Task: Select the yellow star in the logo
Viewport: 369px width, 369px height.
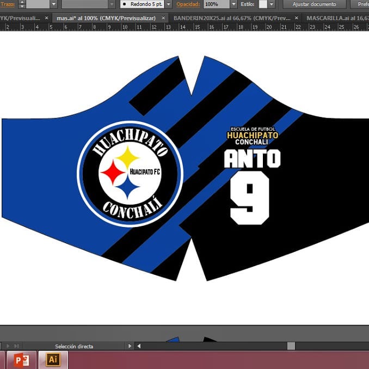Action: click(127, 157)
